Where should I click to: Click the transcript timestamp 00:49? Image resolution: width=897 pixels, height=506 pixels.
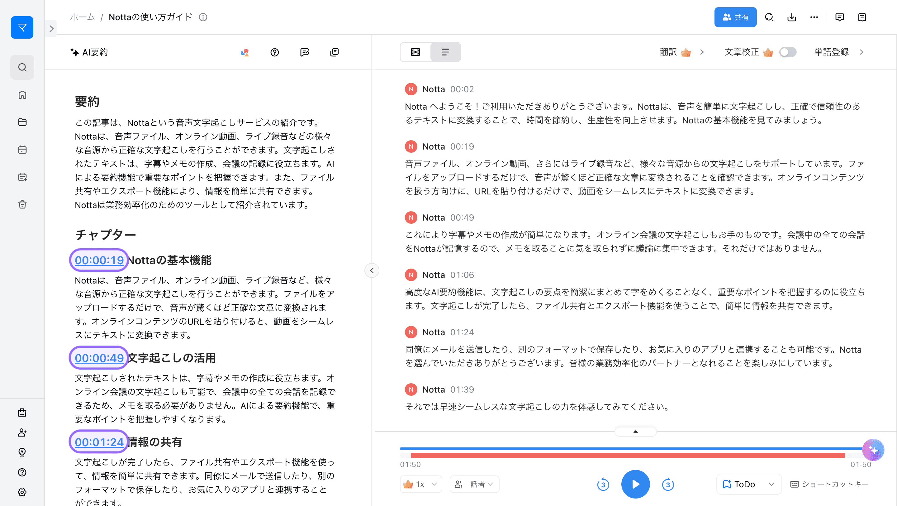coord(462,217)
